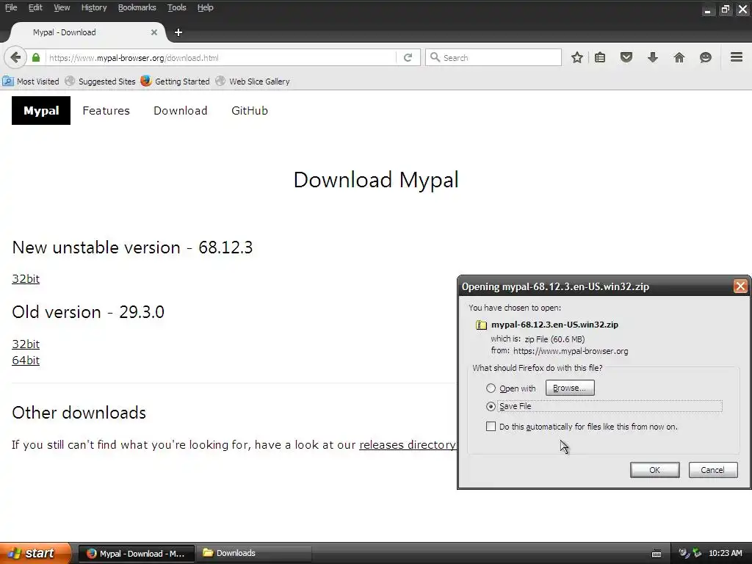Click the chat smiley toolbar icon
This screenshot has width=752, height=564.
tap(706, 57)
